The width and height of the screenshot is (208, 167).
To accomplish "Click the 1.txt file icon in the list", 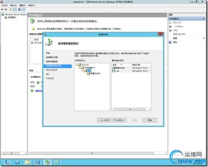I will click(113, 71).
